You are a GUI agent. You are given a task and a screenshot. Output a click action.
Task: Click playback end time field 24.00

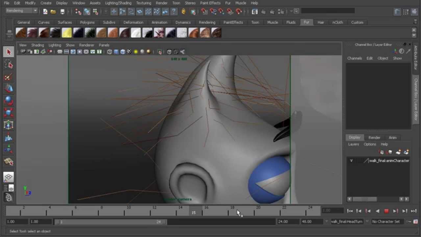[x=288, y=222]
